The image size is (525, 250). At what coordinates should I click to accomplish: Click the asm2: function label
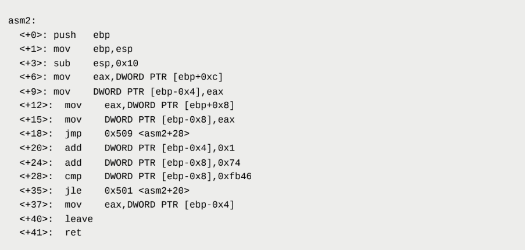click(22, 21)
